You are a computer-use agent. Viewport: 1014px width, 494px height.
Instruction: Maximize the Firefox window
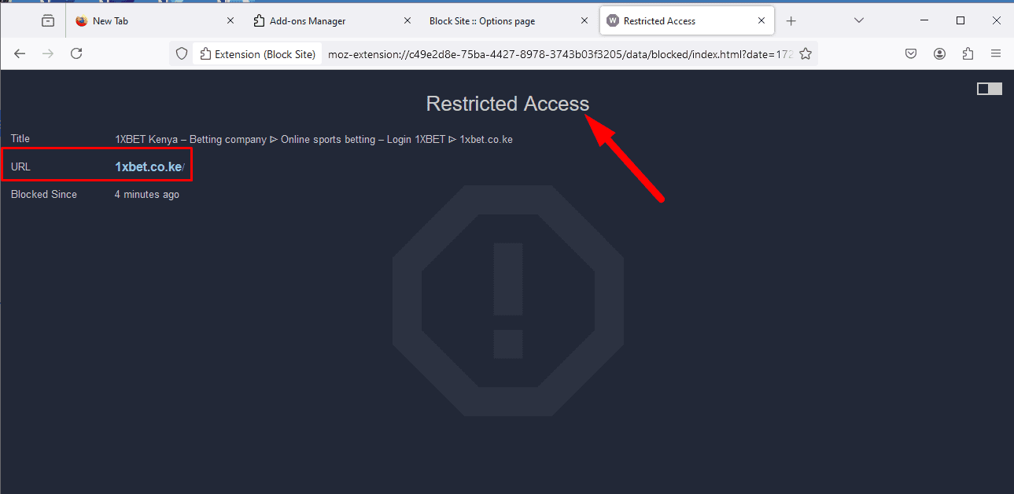pos(961,20)
